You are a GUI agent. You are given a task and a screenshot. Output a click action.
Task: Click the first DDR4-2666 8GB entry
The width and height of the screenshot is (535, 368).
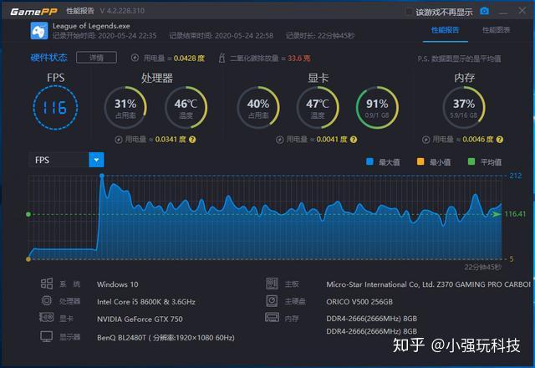coord(371,319)
